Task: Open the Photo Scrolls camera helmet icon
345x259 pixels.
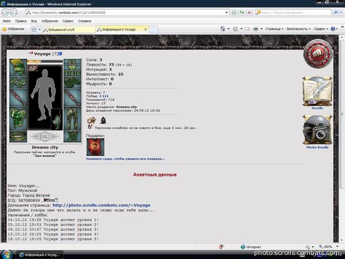Action: tap(317, 129)
